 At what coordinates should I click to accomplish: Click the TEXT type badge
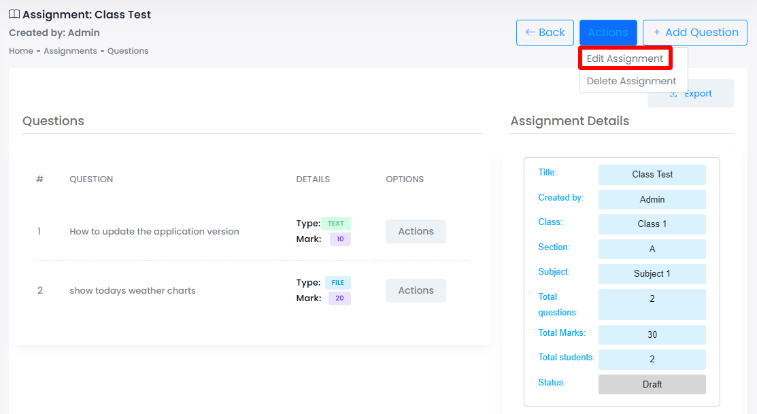(336, 224)
